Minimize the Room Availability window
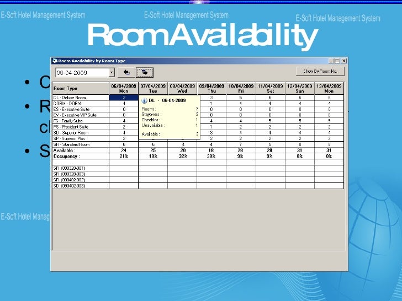402x301 pixels. (x=331, y=61)
